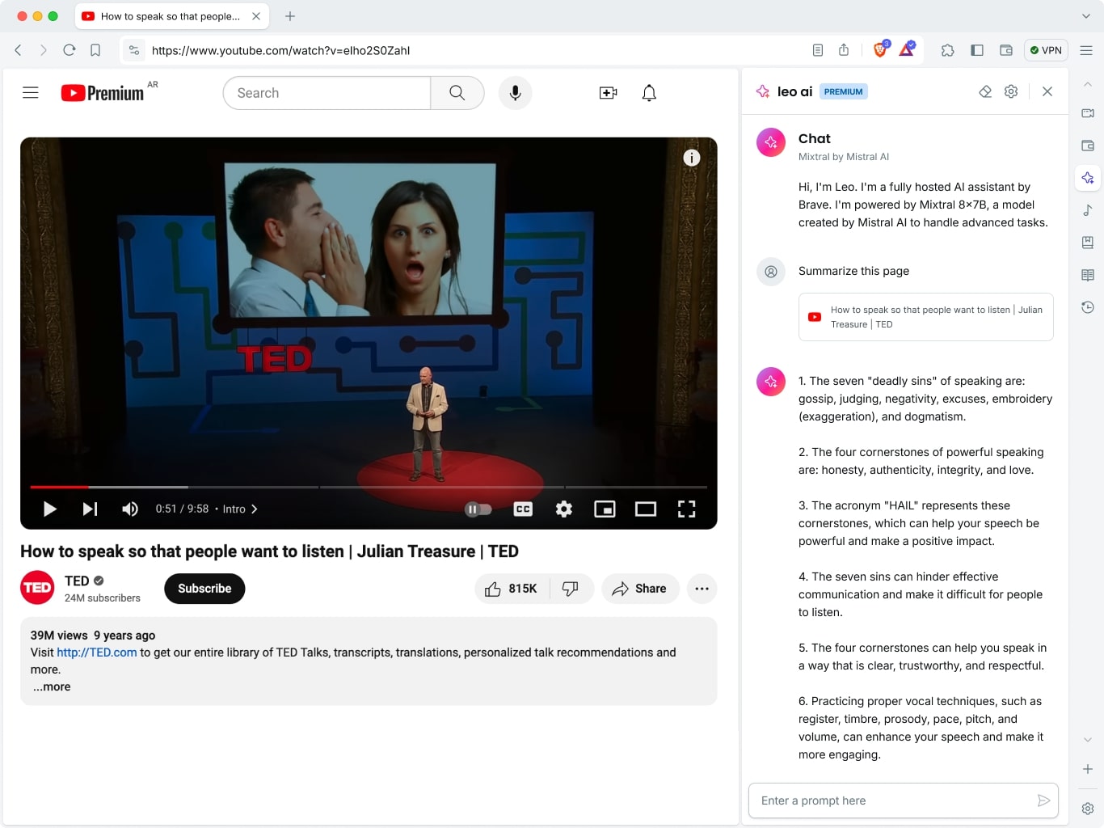This screenshot has height=828, width=1104.
Task: Expand description with ...more
Action: [52, 686]
